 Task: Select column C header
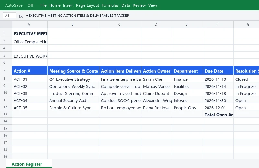pos(120,25)
